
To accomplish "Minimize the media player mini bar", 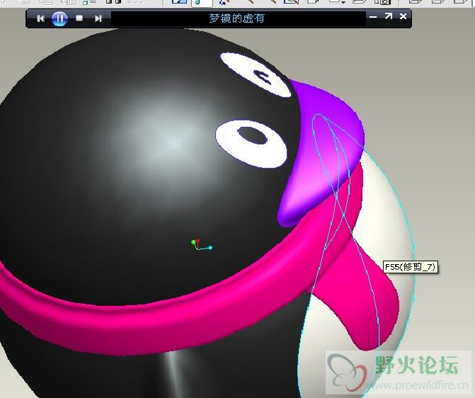I will (373, 17).
